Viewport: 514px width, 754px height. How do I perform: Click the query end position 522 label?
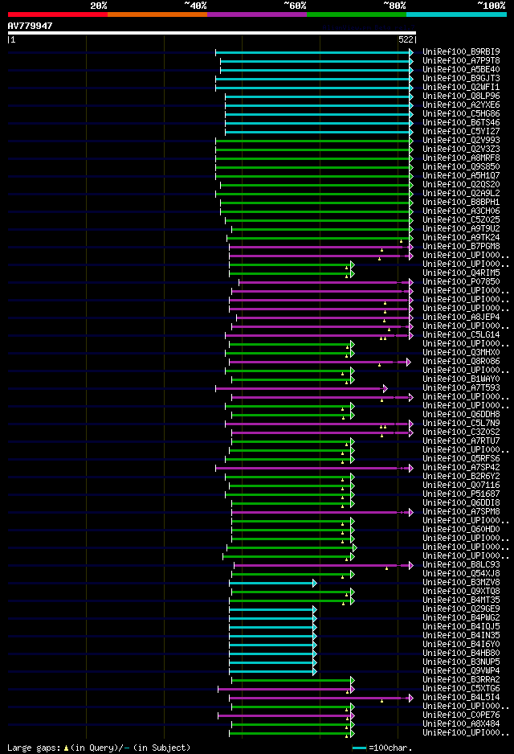(406, 40)
